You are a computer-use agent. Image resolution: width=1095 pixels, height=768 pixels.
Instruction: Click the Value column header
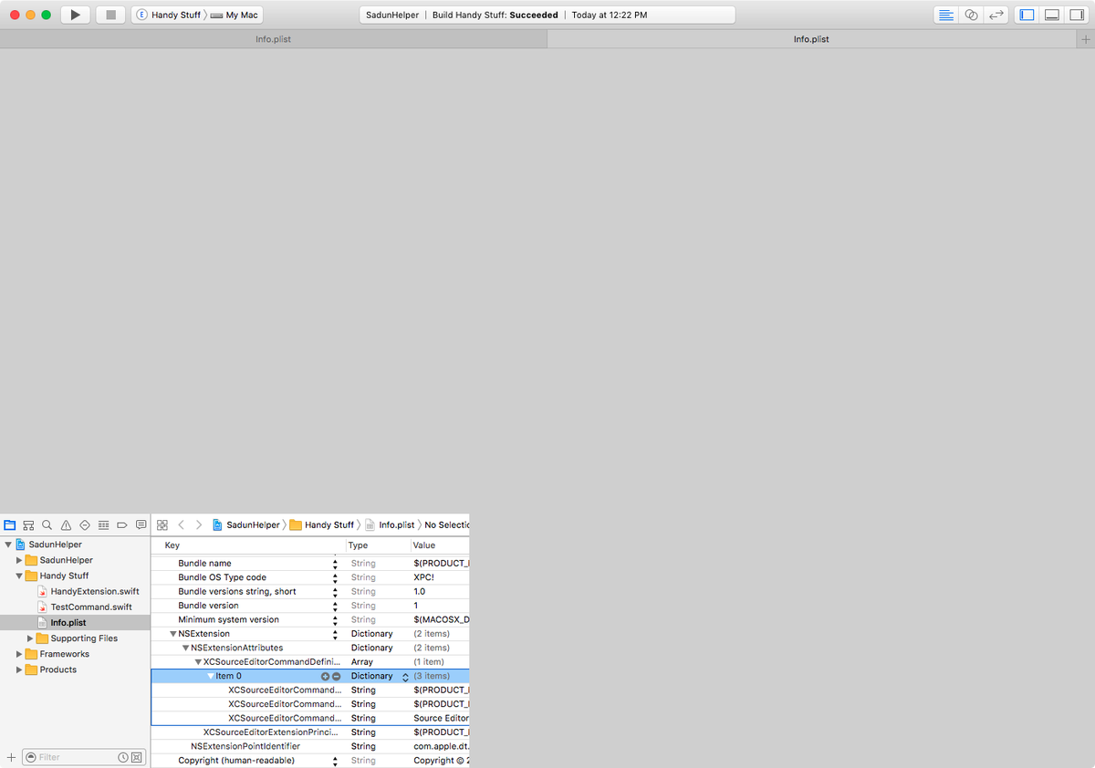(x=440, y=545)
